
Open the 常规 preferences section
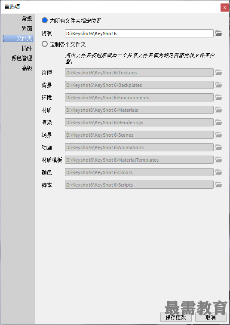27,18
